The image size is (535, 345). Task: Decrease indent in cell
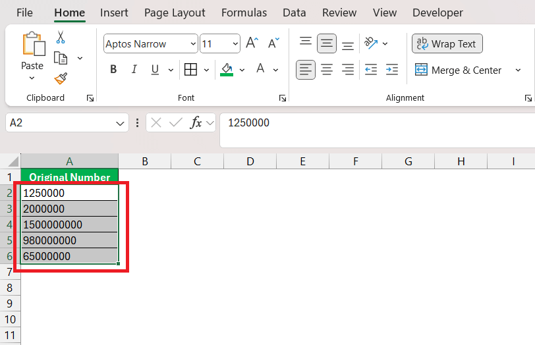[371, 70]
